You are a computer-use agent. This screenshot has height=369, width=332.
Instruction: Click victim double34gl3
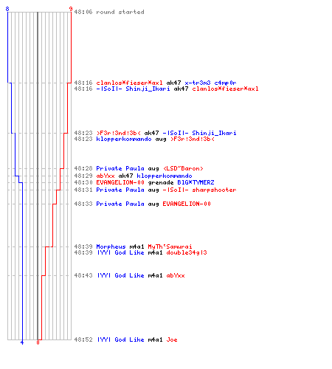click(187, 252)
